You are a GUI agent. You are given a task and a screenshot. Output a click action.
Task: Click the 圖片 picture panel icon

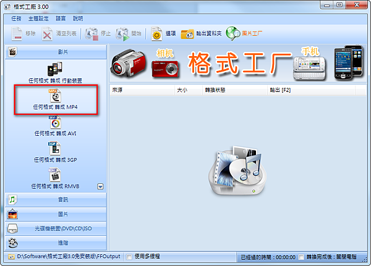pyautogui.click(x=12, y=214)
